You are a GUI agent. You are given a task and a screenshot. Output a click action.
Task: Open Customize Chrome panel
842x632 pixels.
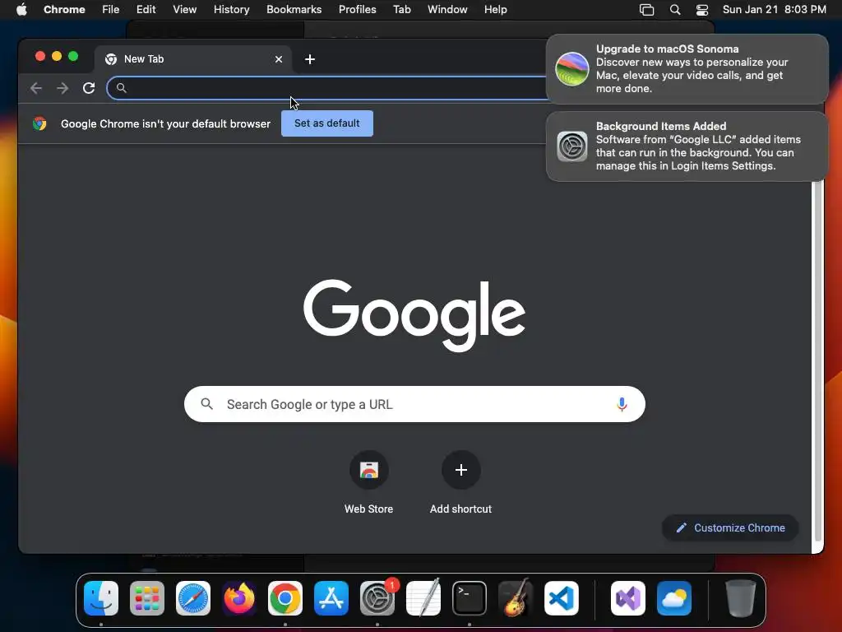pyautogui.click(x=730, y=527)
